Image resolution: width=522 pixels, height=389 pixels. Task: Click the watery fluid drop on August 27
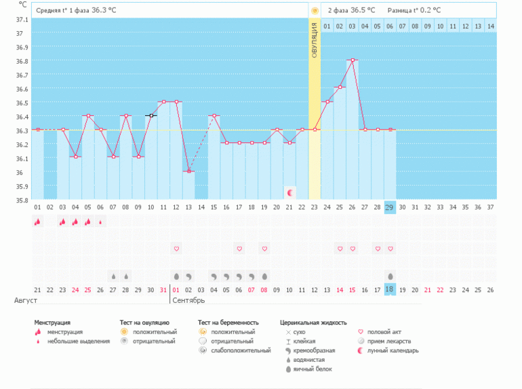(113, 277)
